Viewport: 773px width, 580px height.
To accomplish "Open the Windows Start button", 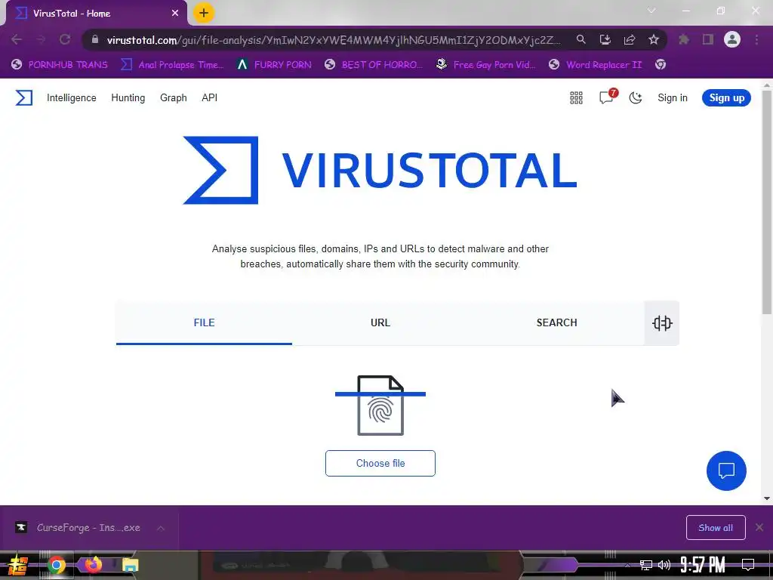I will pos(17,565).
